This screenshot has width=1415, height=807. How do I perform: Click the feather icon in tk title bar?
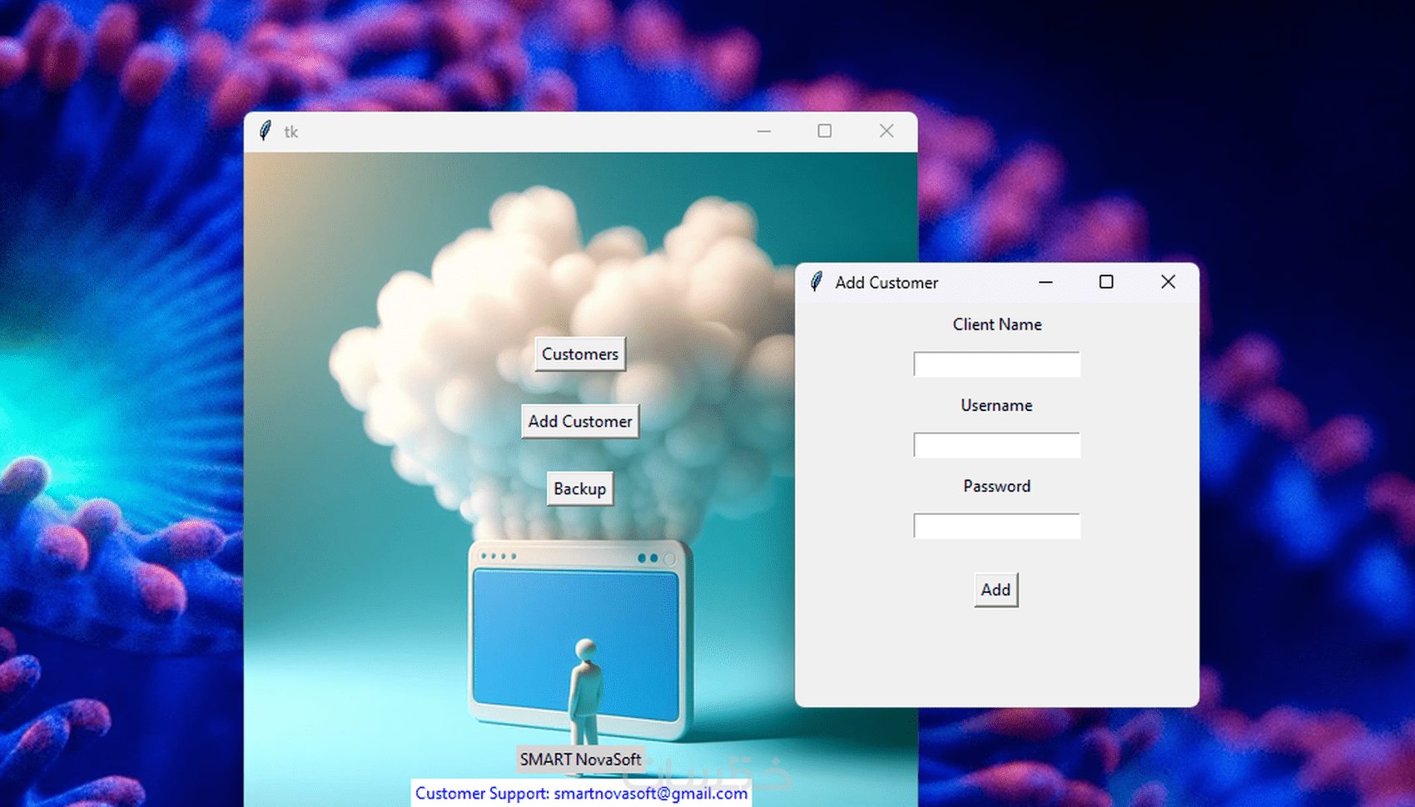(x=266, y=131)
